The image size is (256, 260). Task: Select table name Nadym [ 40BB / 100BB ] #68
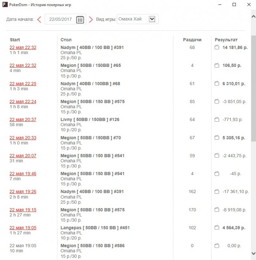click(90, 84)
